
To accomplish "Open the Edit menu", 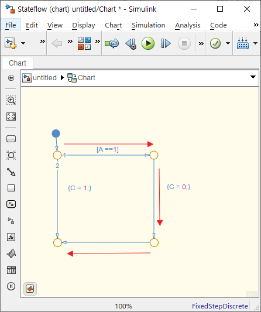I will coord(32,25).
